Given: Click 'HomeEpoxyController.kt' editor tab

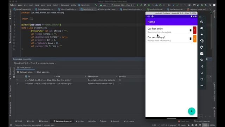Looking at the screenshot, I should point(131,9).
